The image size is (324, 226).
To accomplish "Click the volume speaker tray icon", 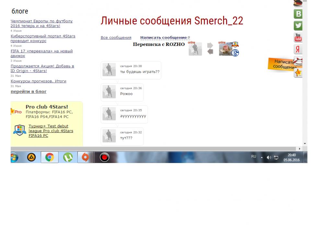I will pos(269,158).
